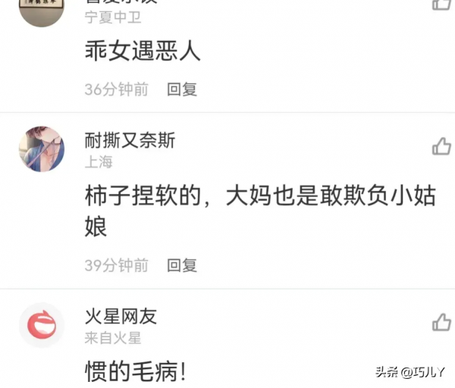455x388 pixels.
Task: Click the 头条@巧儿Y watermark
Action: 410,372
